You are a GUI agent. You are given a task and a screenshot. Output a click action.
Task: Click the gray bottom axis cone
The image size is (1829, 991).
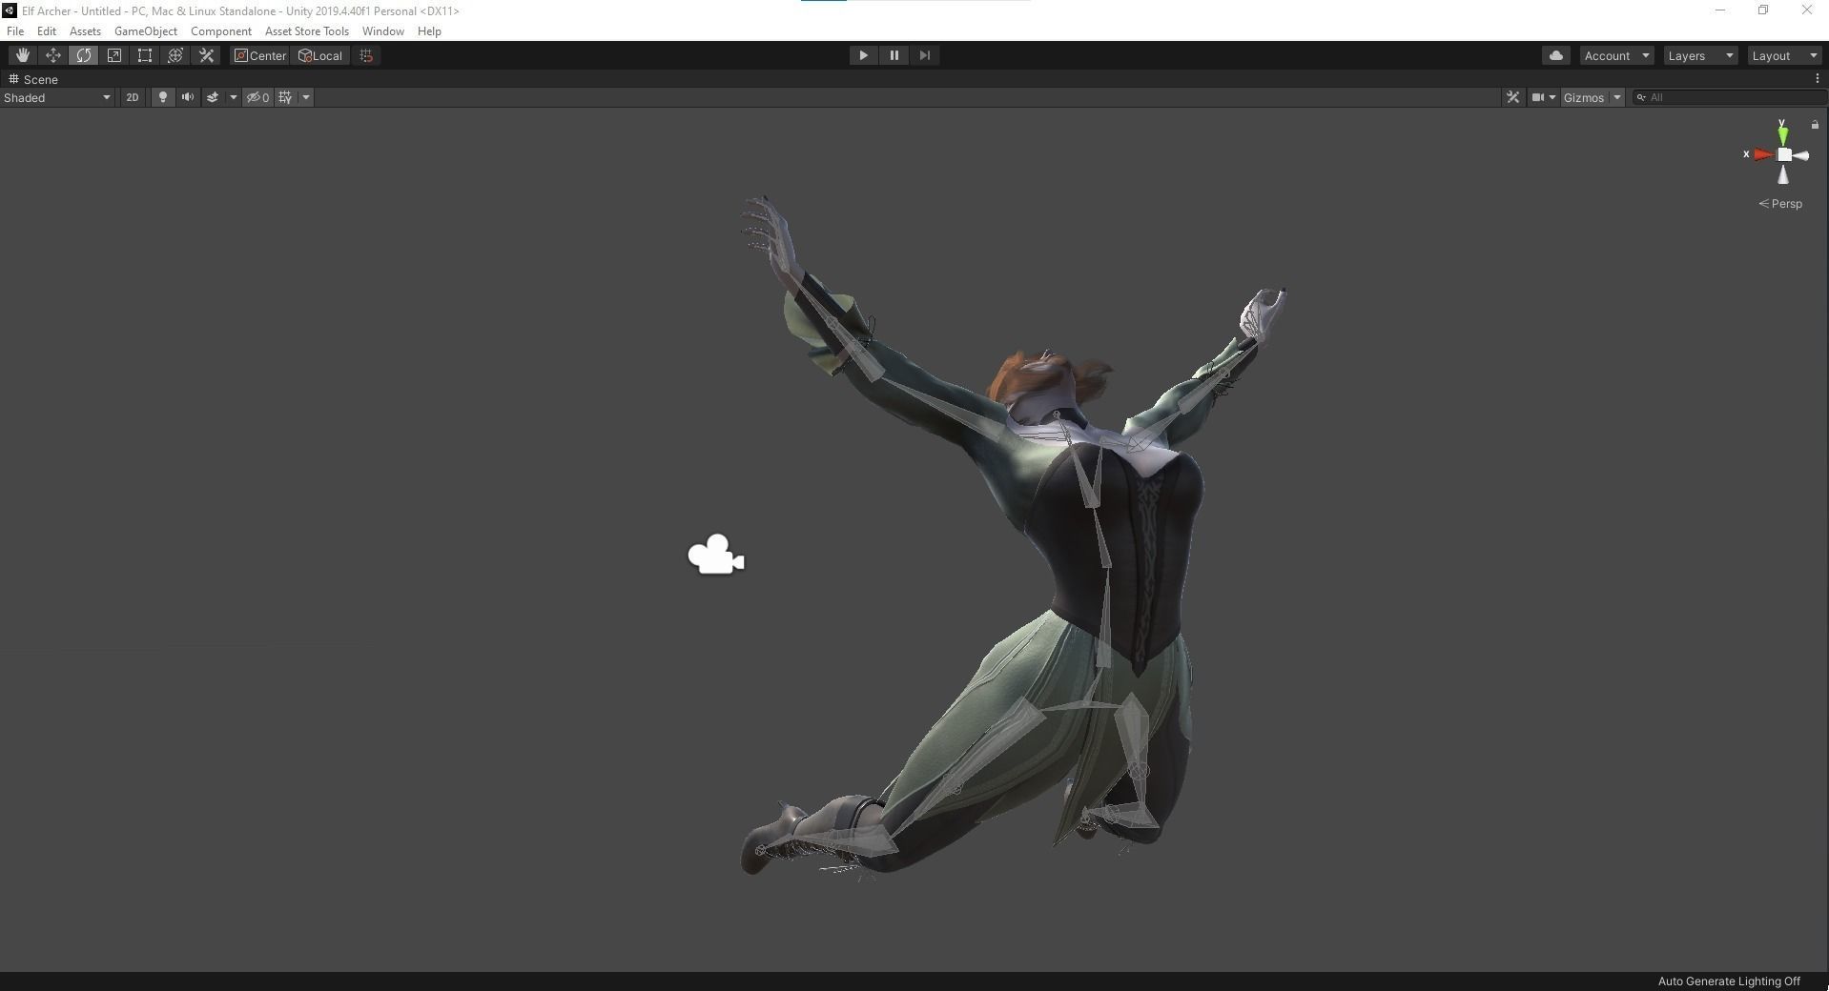1783,174
